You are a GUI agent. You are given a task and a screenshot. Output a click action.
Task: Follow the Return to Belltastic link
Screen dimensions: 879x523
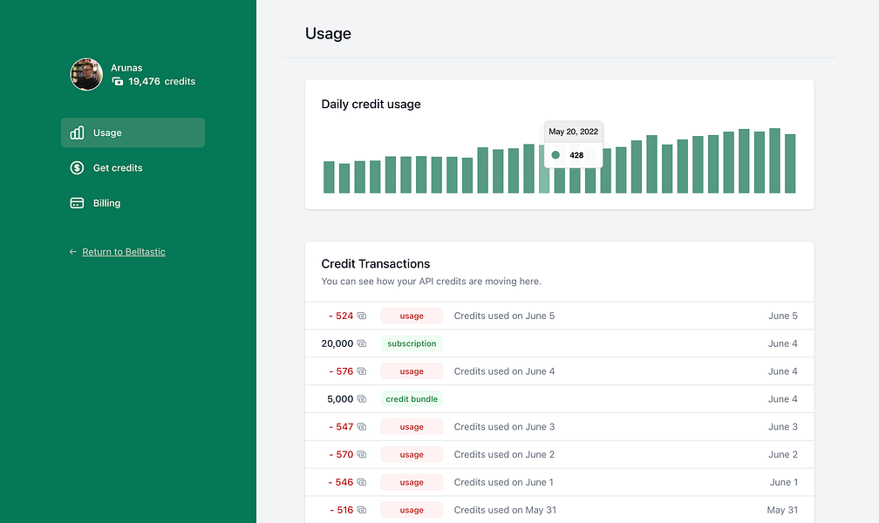click(124, 252)
